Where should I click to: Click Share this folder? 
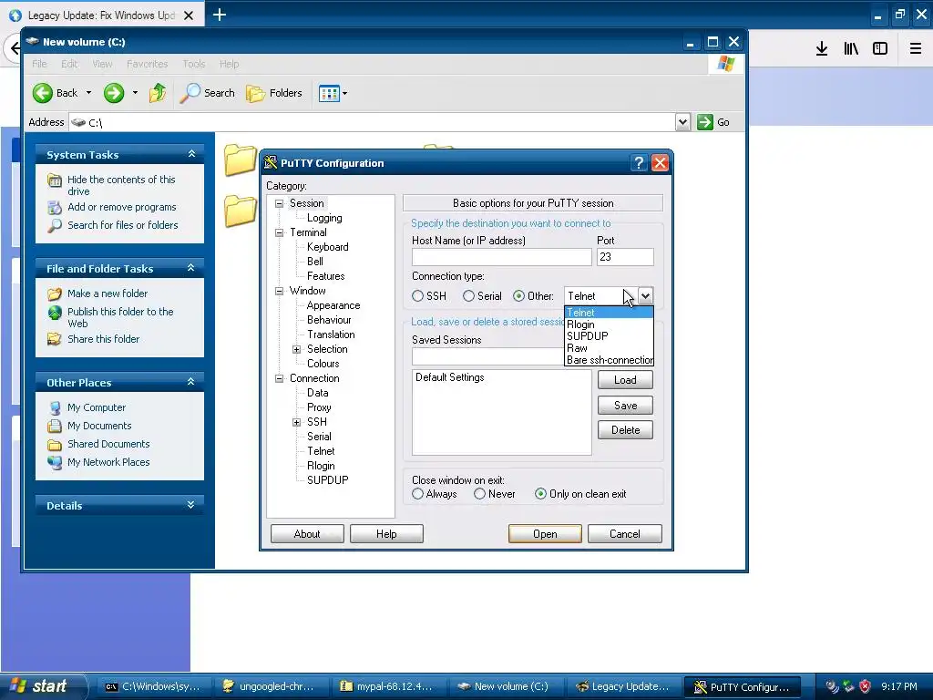click(103, 339)
